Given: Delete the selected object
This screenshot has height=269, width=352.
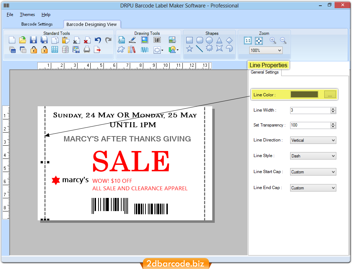Looking at the screenshot, I should (x=87, y=40).
